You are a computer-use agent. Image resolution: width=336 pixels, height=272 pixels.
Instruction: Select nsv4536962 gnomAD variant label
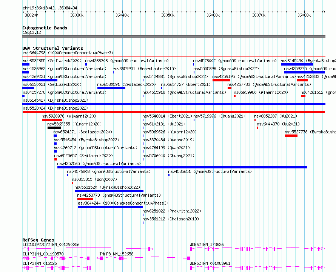(x=65, y=69)
